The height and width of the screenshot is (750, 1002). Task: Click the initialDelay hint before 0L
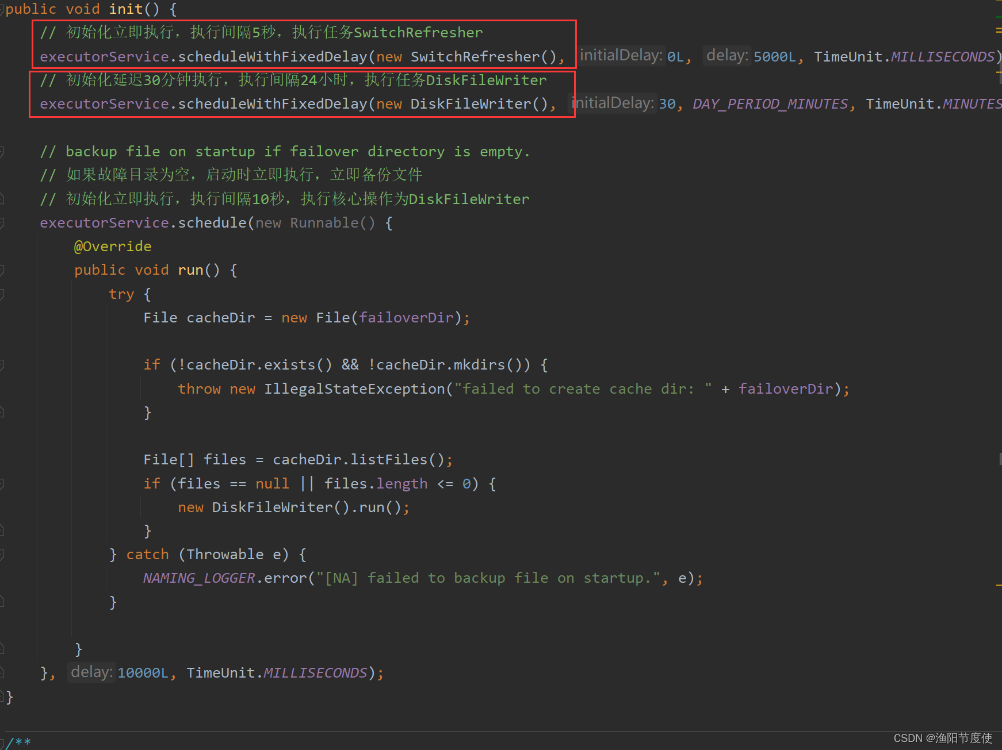(621, 56)
